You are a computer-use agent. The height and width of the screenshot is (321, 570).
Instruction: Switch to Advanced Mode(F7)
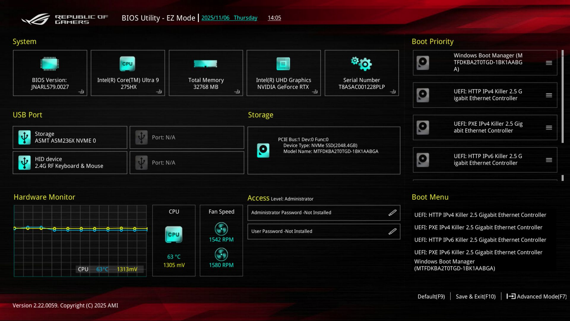pos(536,296)
